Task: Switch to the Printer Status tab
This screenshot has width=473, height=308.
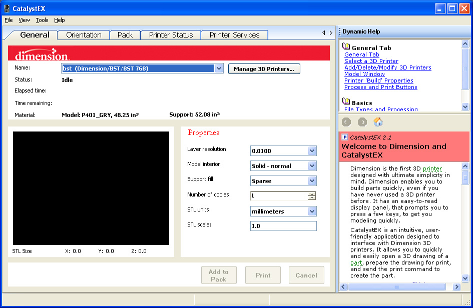Action: tap(171, 35)
